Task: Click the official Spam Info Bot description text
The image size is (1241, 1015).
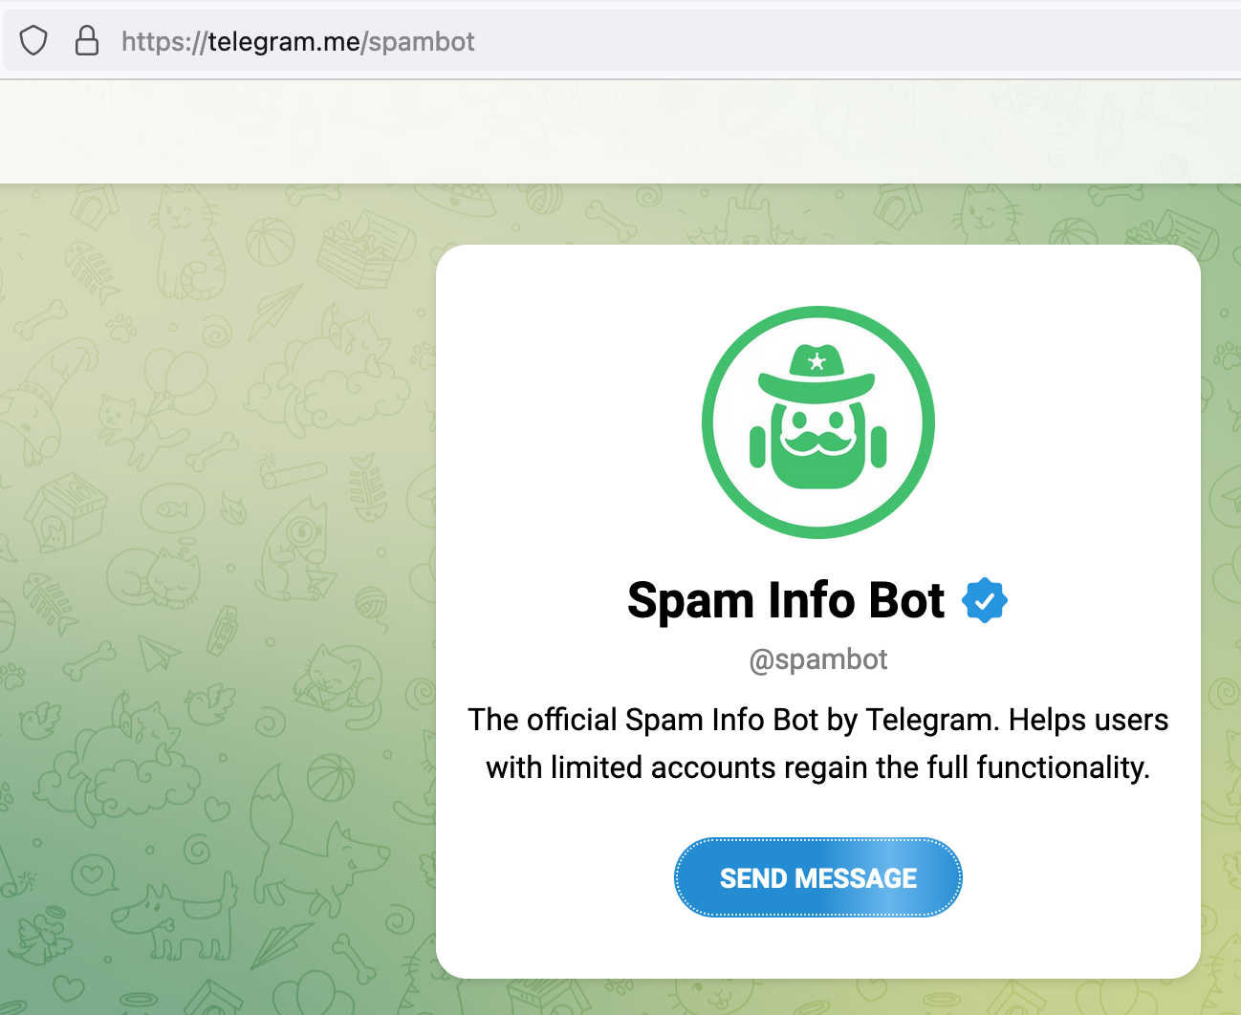Action: (818, 744)
